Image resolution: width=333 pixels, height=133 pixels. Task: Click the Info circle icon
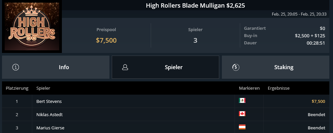tap(16, 67)
